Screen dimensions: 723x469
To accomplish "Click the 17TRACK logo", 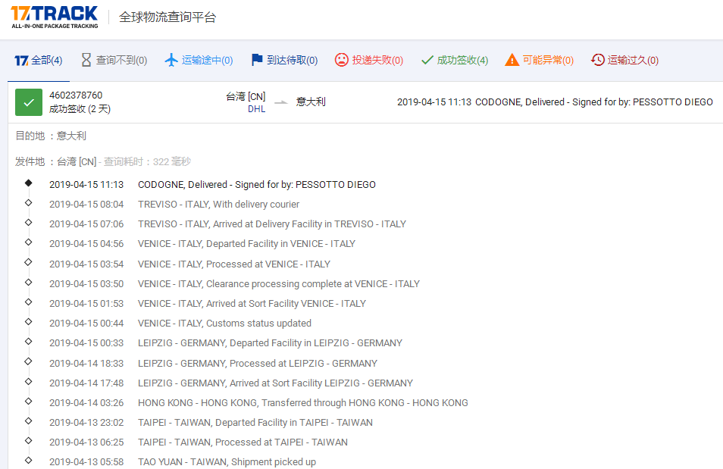I will tap(54, 17).
